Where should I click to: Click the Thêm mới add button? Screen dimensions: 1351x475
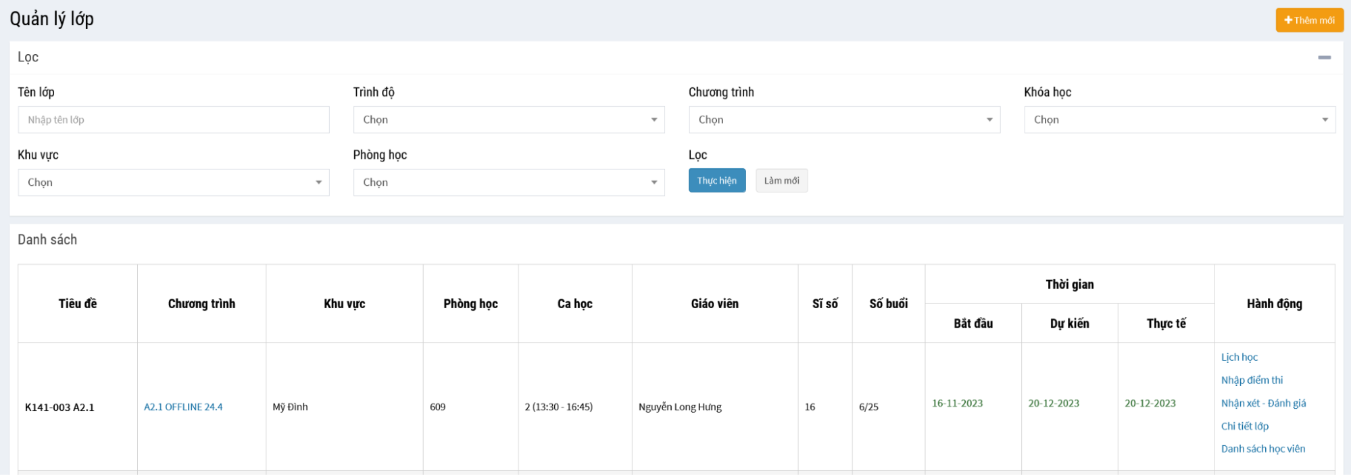click(1309, 20)
